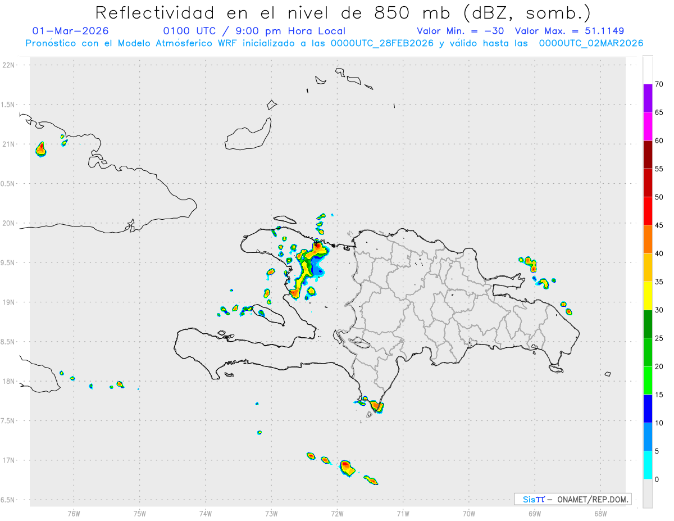Select the date text "01-Mar-2026"

(x=71, y=31)
